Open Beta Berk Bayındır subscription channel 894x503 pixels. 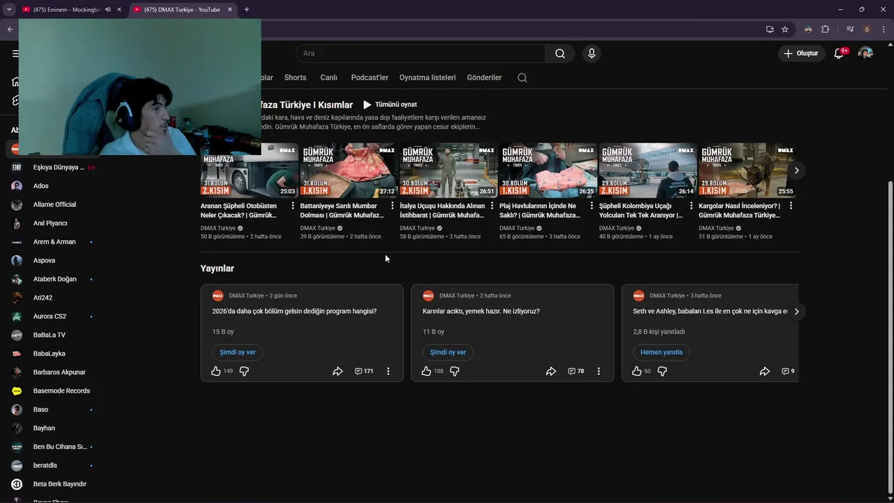[52, 484]
